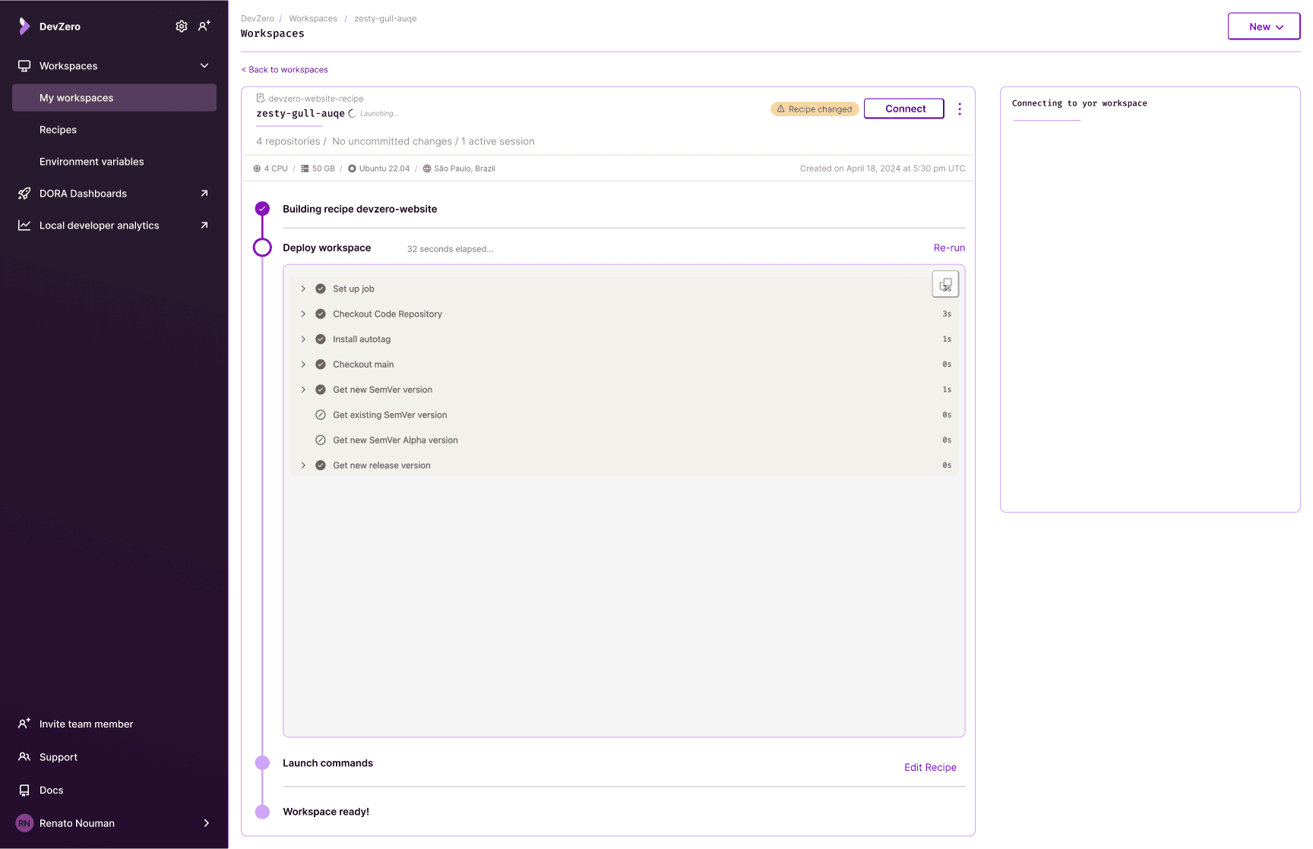The width and height of the screenshot is (1313, 849).
Task: Open Environment variables menu item
Action: [92, 162]
